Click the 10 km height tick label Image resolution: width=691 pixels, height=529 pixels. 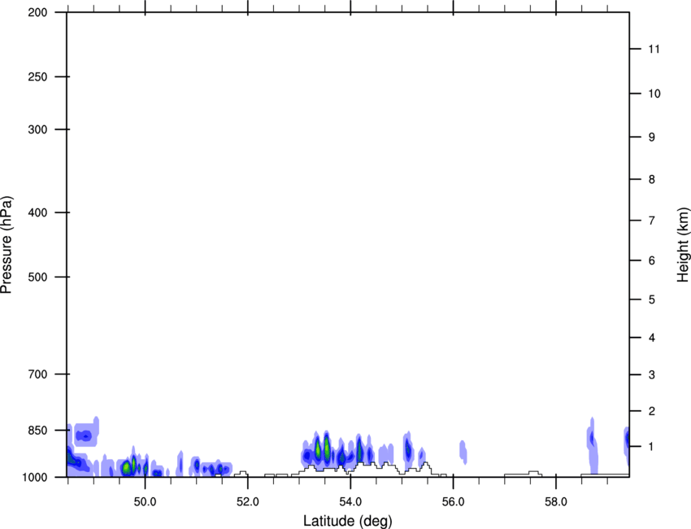point(654,94)
